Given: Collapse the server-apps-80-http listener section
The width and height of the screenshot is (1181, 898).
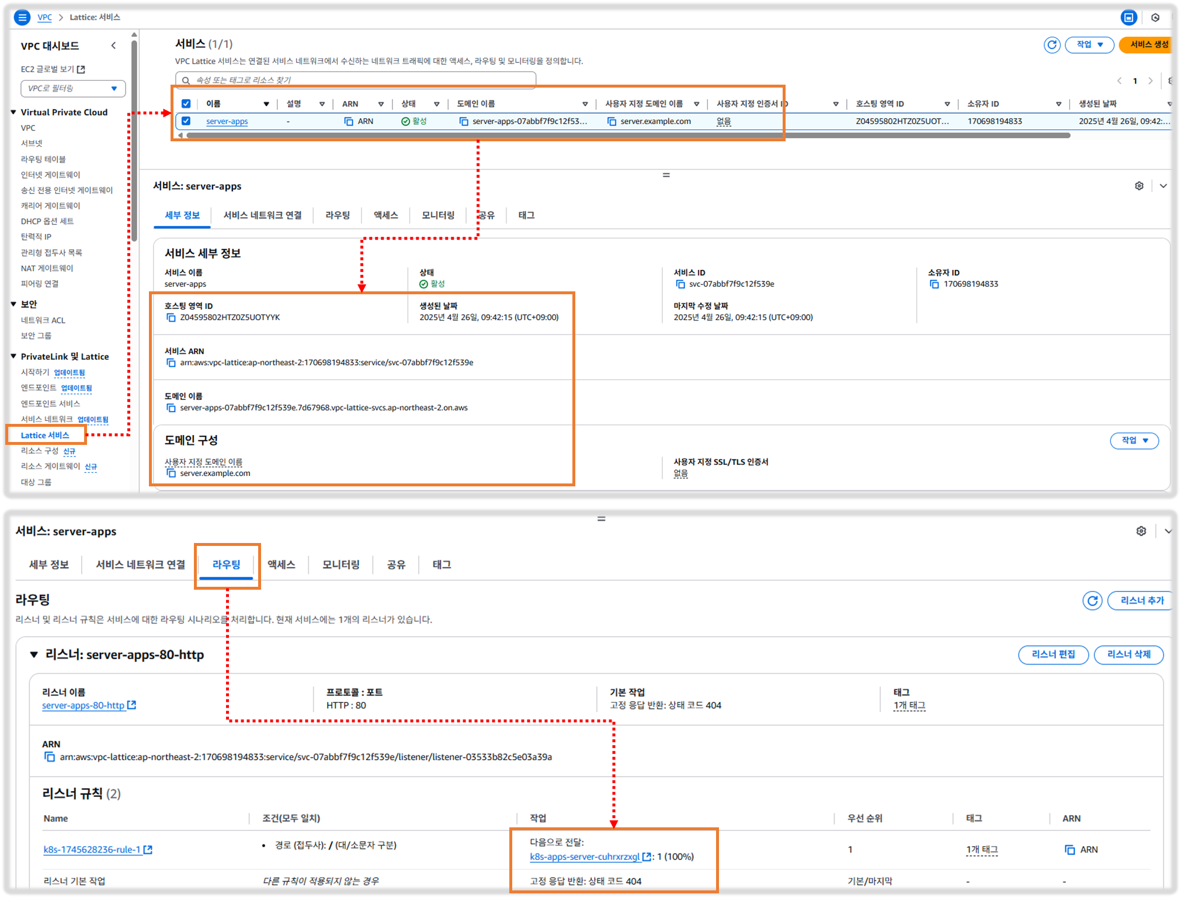Looking at the screenshot, I should coord(34,655).
